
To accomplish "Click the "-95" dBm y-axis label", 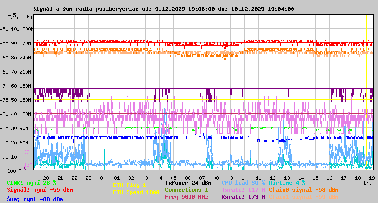I will coord(4,157).
